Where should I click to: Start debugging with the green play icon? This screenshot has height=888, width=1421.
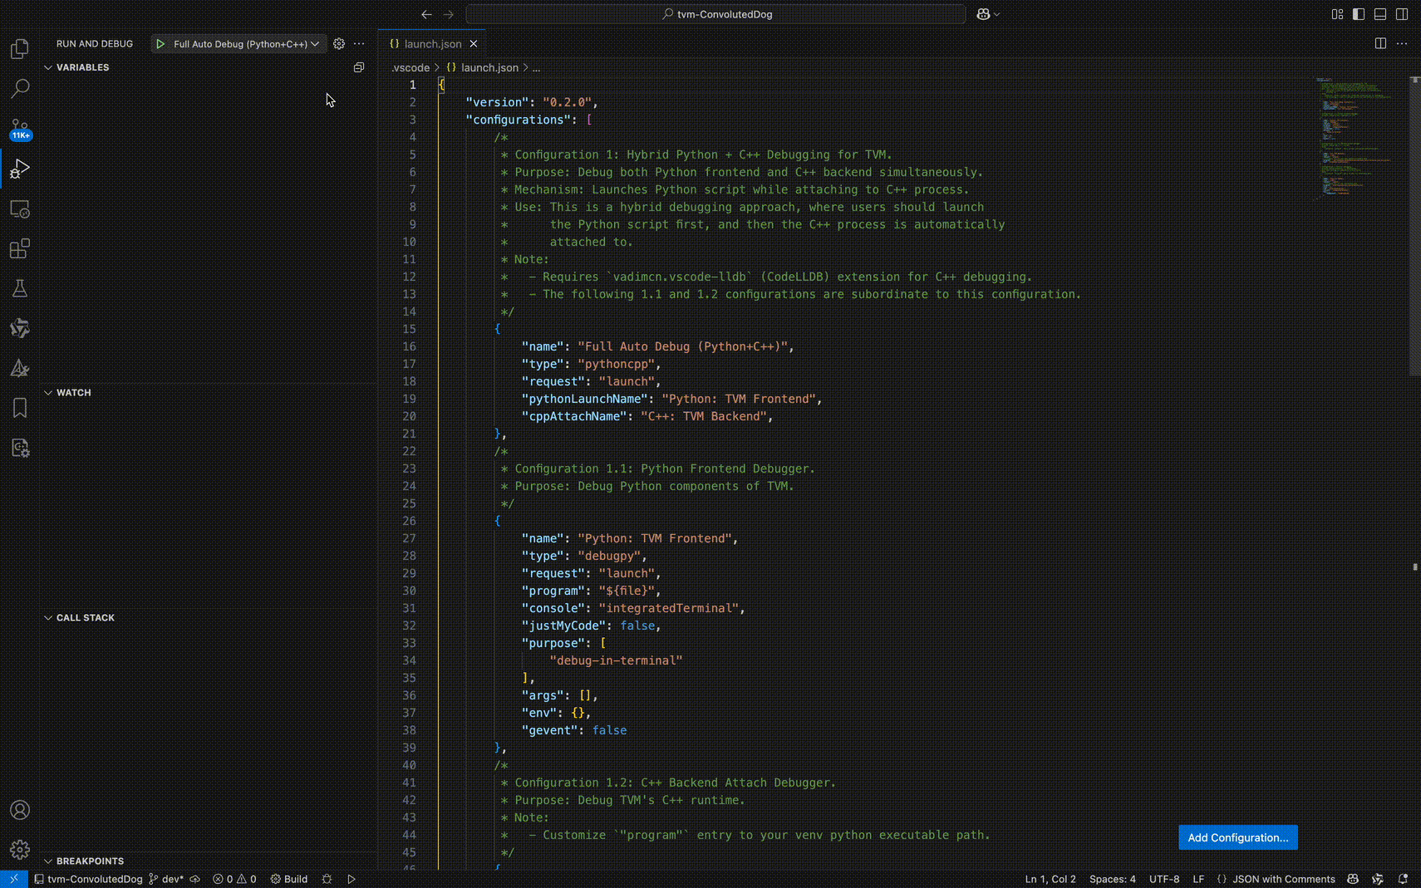(160, 44)
